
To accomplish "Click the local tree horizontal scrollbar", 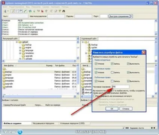I will 39,61.
